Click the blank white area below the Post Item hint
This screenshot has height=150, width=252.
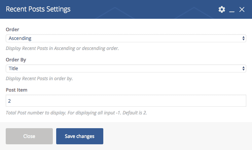click(126, 119)
